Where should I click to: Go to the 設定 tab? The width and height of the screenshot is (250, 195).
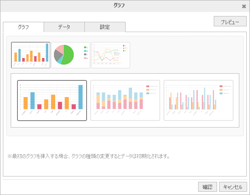point(105,27)
